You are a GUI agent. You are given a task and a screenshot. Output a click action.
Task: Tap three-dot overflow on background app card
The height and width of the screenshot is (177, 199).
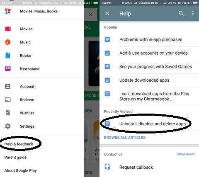coord(86,150)
